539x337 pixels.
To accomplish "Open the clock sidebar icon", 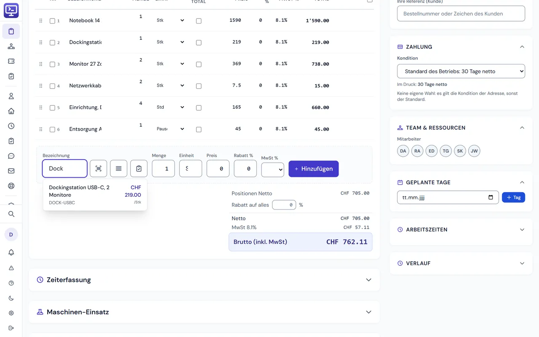I will pos(11,126).
